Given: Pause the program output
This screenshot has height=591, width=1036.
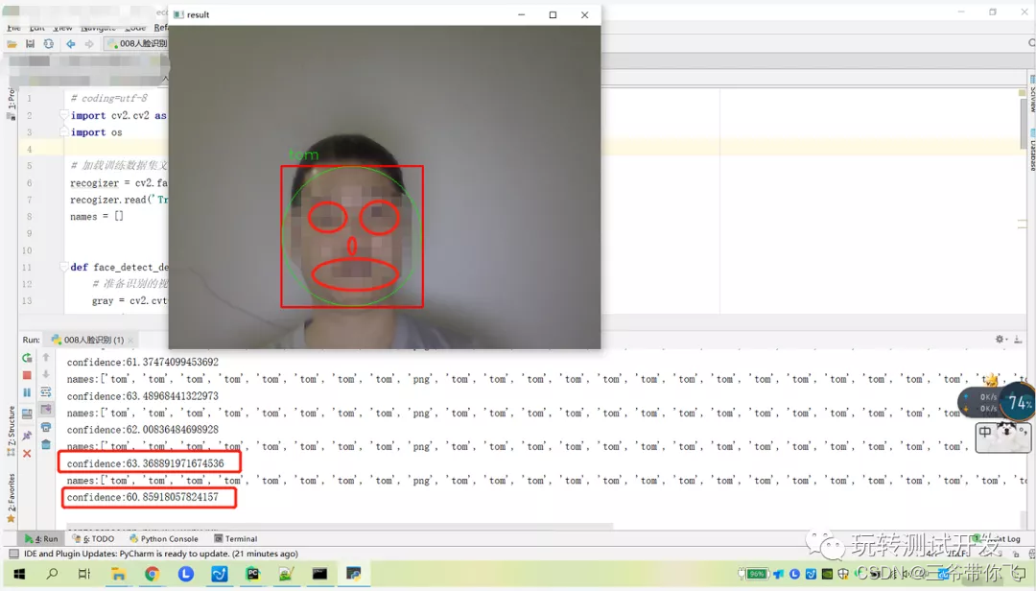Looking at the screenshot, I should pyautogui.click(x=27, y=392).
